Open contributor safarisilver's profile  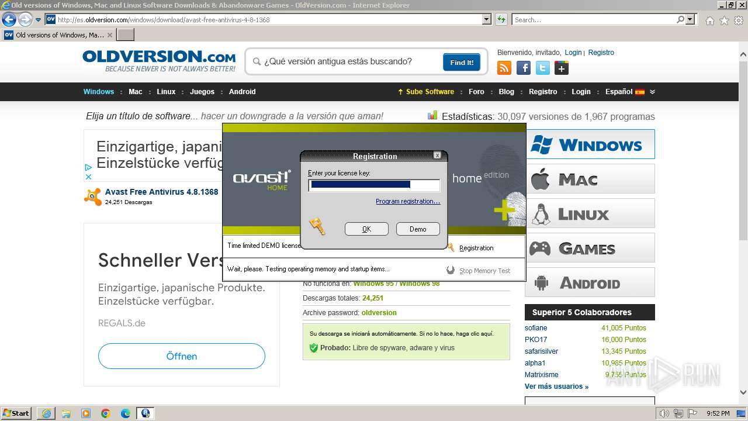(541, 351)
